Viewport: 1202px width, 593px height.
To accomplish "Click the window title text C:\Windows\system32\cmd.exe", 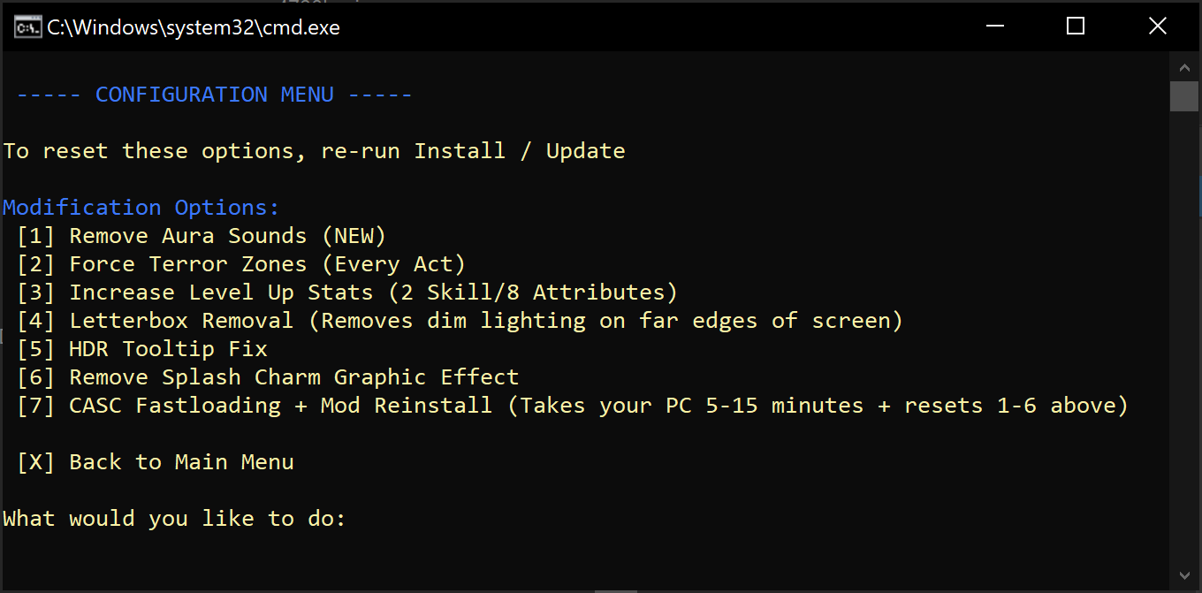I will (193, 27).
